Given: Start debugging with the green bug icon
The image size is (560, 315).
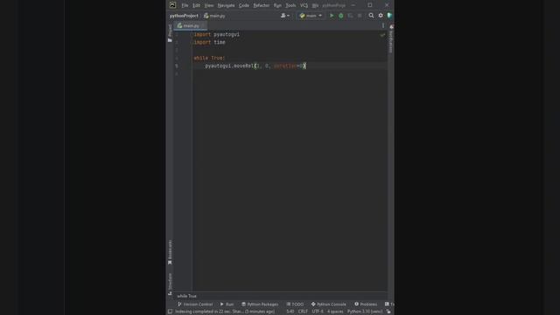Looking at the screenshot, I should (x=340, y=16).
